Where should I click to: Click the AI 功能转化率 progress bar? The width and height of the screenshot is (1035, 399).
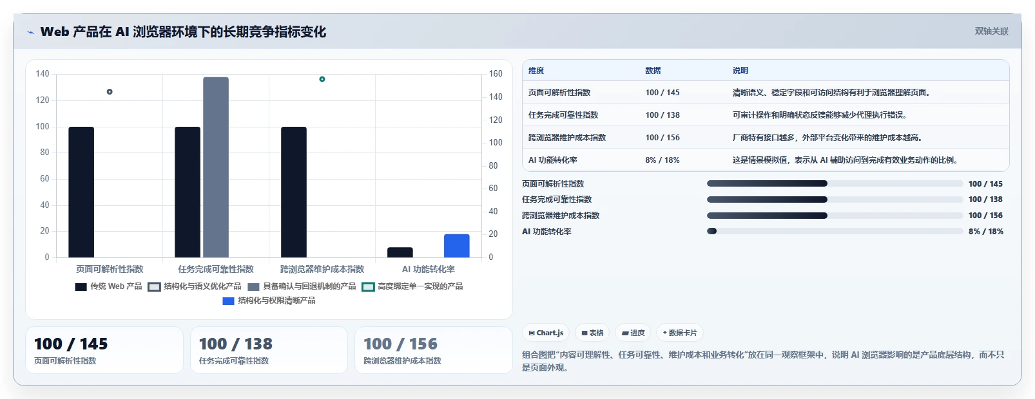[835, 231]
